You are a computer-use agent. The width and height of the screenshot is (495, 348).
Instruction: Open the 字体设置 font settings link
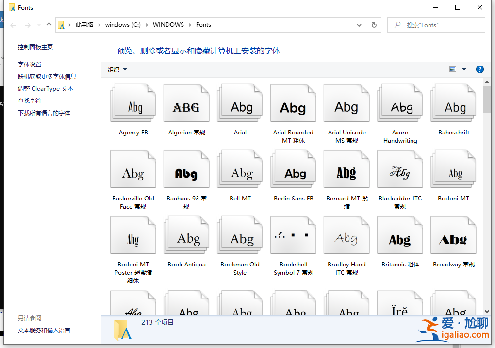tap(30, 64)
